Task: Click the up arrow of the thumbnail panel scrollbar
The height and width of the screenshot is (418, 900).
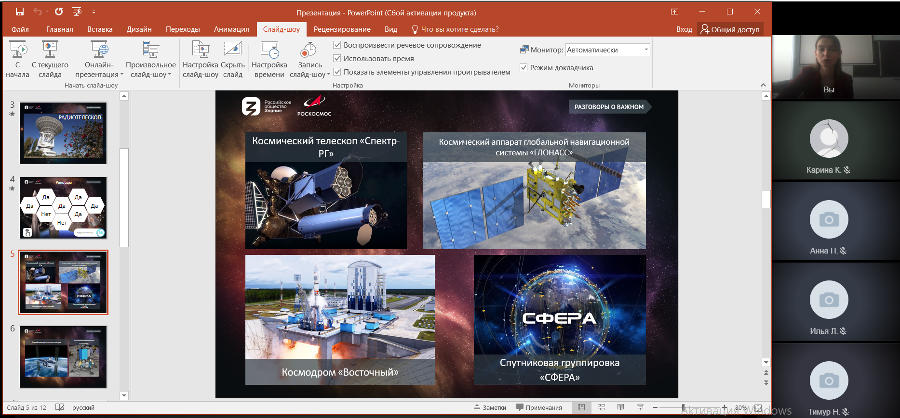Action: pos(124,96)
